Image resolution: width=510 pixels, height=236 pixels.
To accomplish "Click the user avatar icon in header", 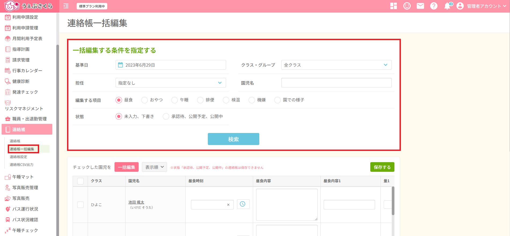I will pos(460,6).
